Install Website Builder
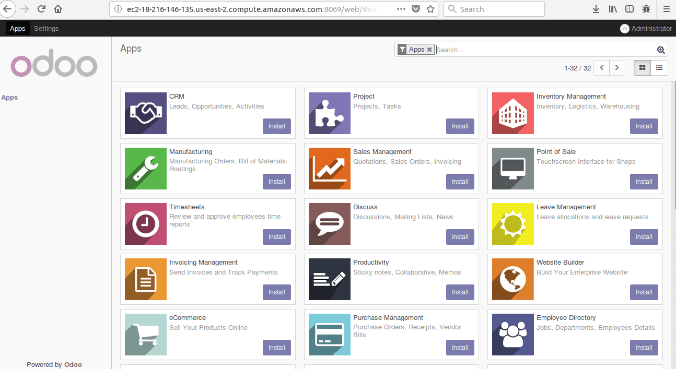 644,292
